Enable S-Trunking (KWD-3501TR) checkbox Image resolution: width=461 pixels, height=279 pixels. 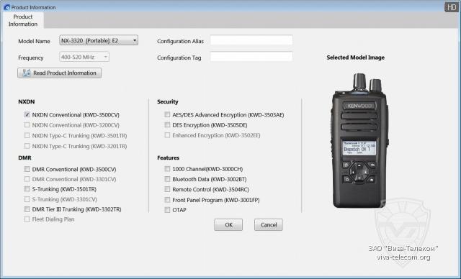[x=27, y=189]
